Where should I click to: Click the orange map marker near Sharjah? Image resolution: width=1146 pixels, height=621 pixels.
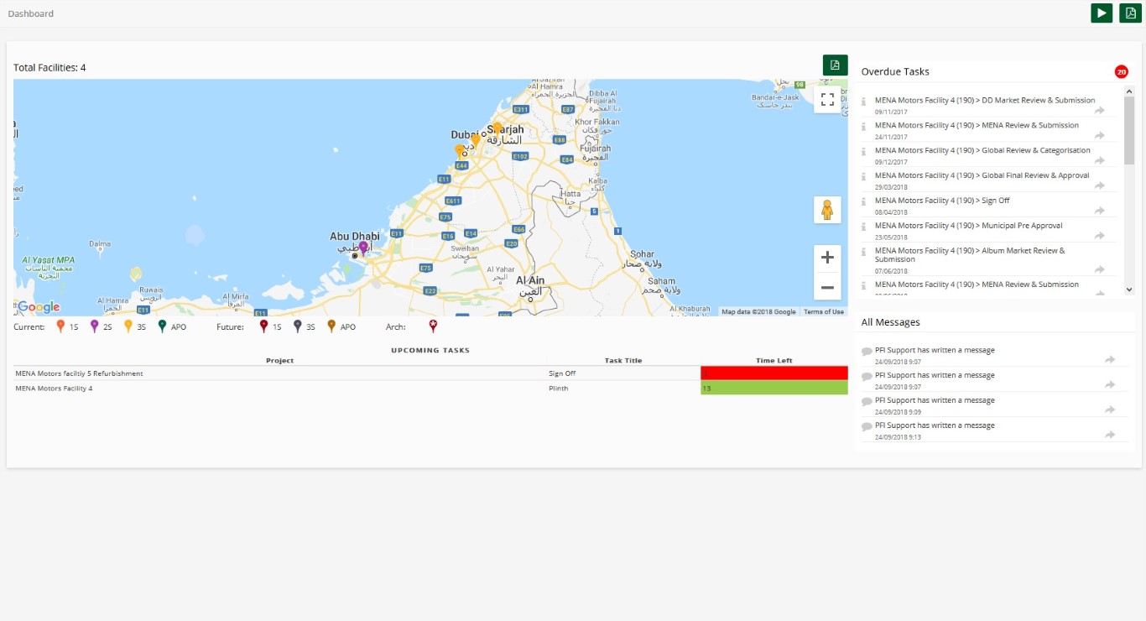tap(497, 128)
